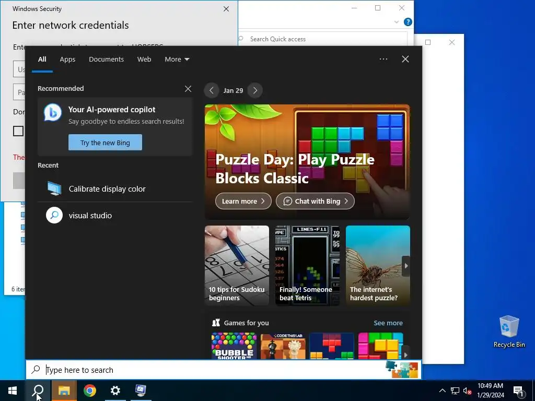Advance the Games for you carousel arrow
535x401 pixels.
coord(405,355)
